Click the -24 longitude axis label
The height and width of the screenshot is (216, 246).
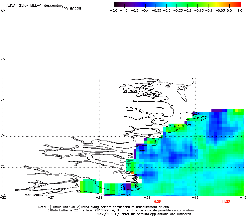click(x=99, y=198)
